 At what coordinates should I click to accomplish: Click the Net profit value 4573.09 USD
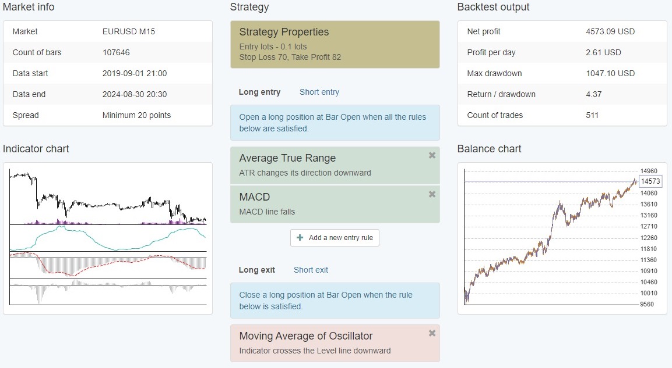610,31
